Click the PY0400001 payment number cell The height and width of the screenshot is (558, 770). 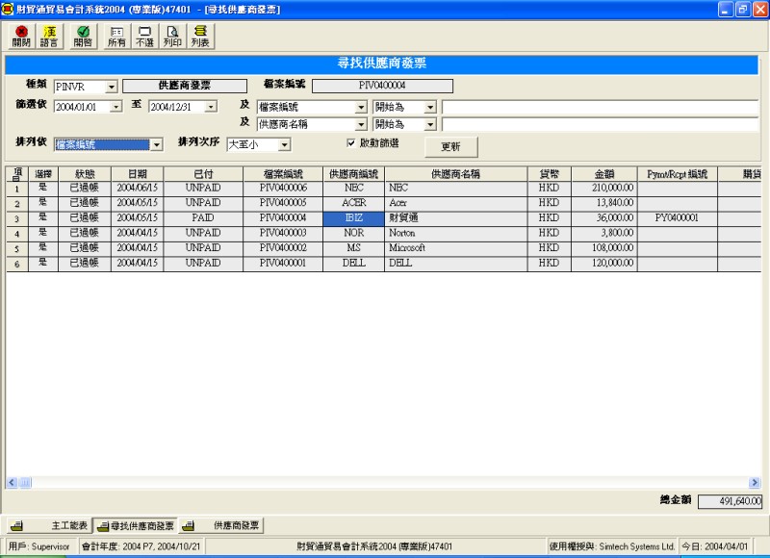tap(677, 217)
